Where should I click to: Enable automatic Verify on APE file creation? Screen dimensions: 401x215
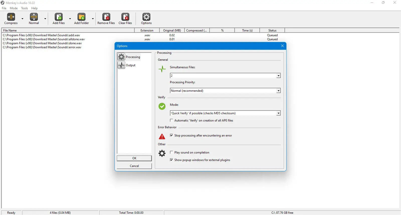tap(171, 120)
